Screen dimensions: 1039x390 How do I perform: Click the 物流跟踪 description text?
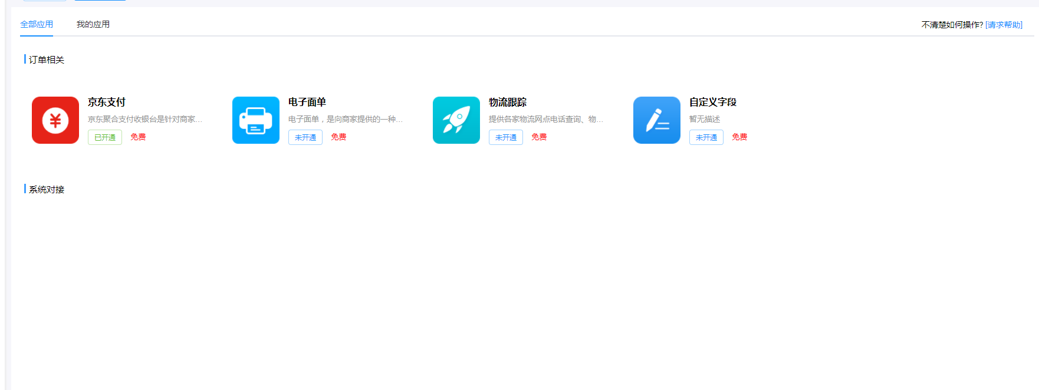click(545, 119)
